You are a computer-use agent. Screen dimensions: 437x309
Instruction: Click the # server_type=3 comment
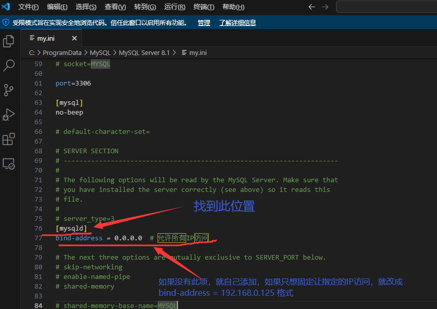(85, 218)
